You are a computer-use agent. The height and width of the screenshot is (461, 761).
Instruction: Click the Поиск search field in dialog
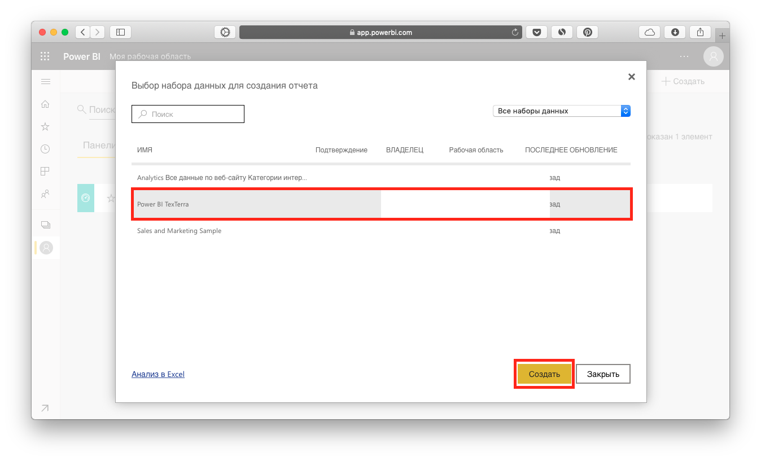(188, 114)
